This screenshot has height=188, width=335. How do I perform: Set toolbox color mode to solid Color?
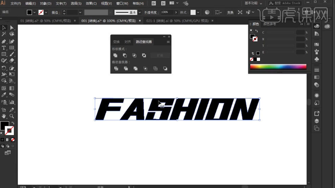(x=2, y=140)
